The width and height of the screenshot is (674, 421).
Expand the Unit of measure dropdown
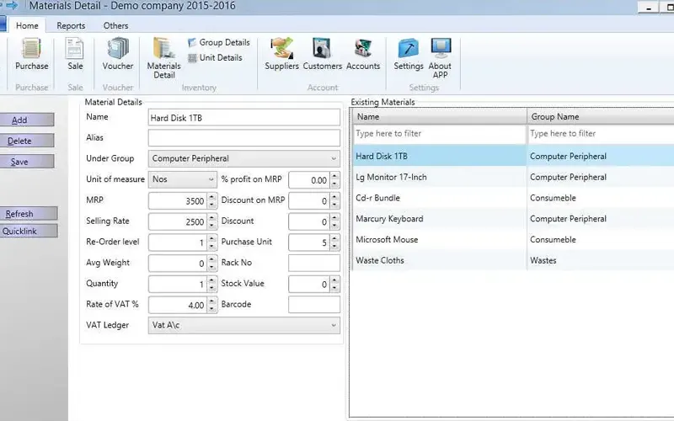coord(211,179)
